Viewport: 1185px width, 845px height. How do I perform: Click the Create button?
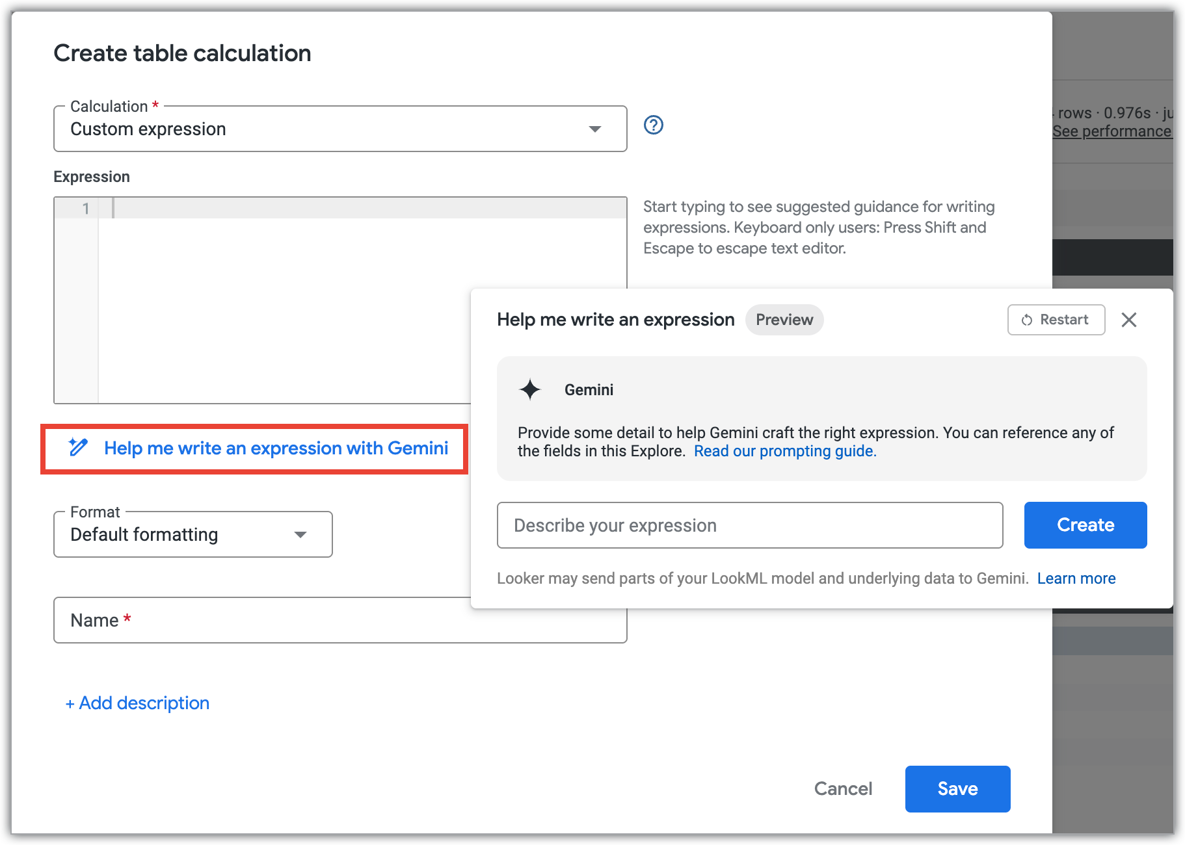click(1085, 525)
